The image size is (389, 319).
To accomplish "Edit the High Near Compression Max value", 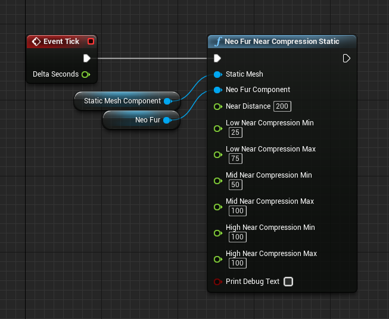I will pyautogui.click(x=238, y=263).
